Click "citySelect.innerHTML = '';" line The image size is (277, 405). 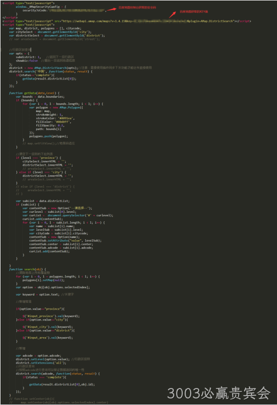click(44, 161)
